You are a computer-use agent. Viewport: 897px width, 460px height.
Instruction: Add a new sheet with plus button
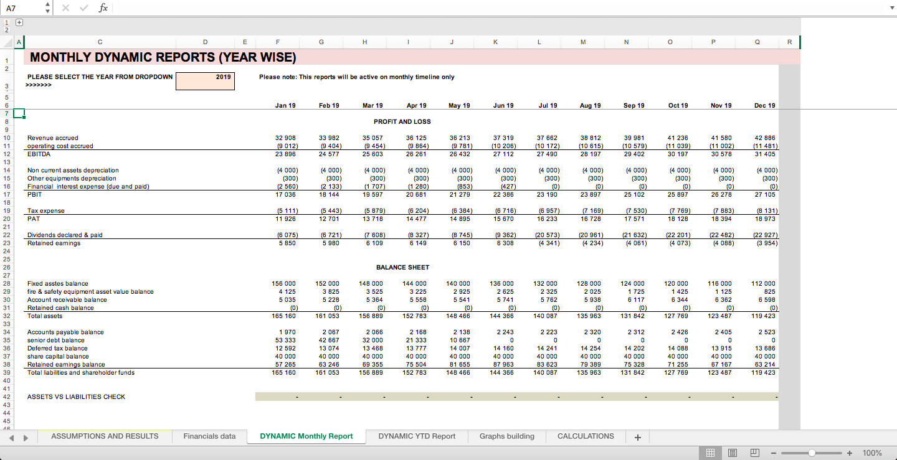pos(637,437)
